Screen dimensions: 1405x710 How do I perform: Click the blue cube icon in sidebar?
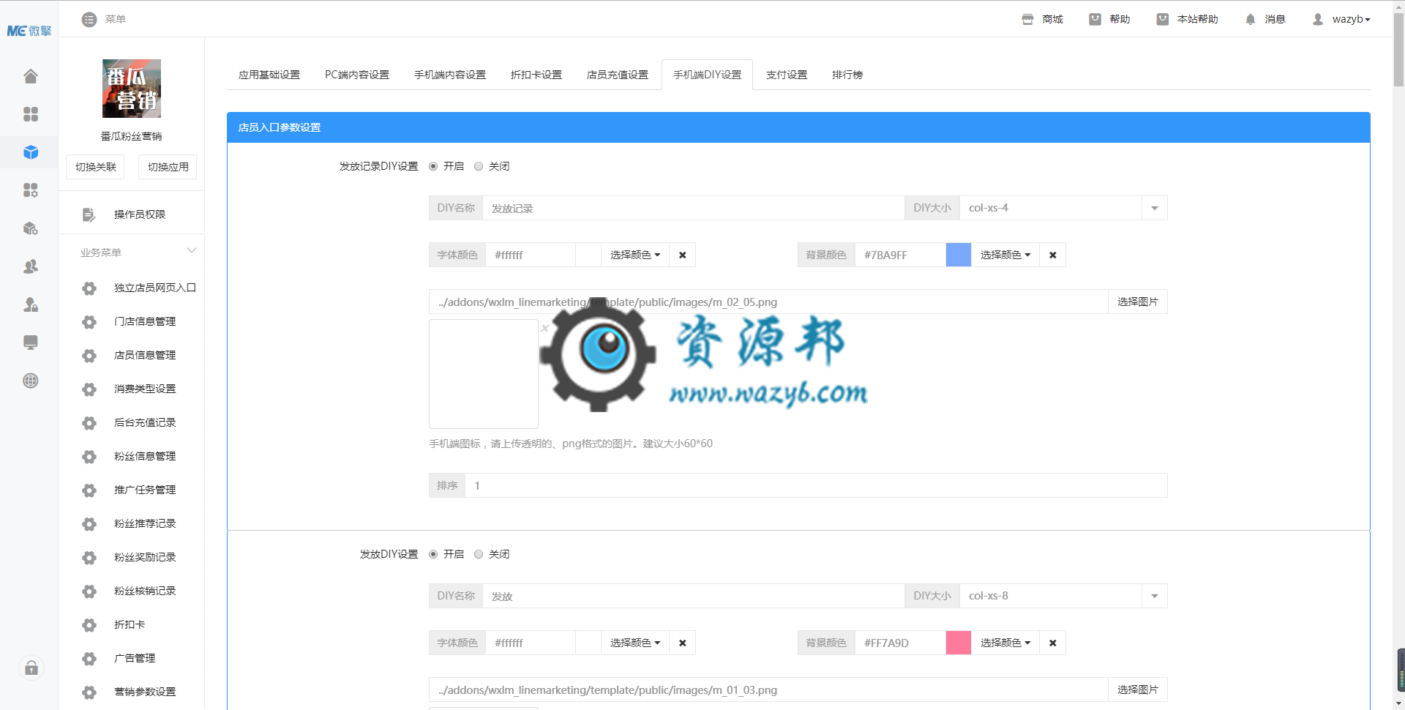[30, 152]
